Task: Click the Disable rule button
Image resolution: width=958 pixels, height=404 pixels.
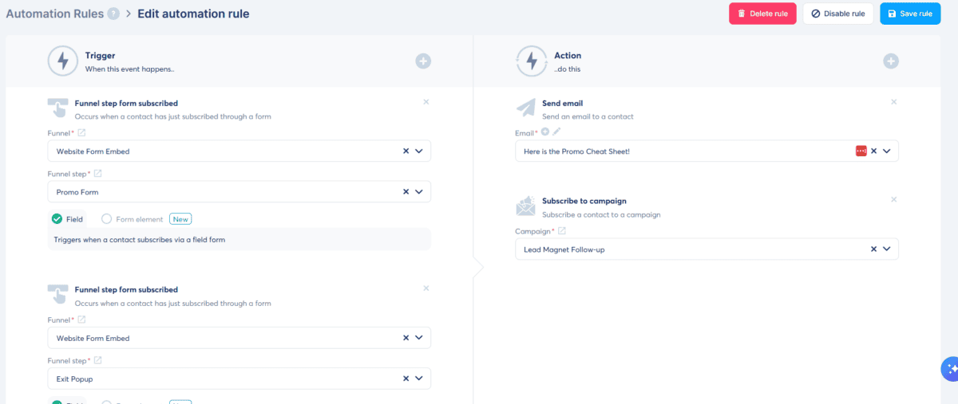Action: coord(837,14)
